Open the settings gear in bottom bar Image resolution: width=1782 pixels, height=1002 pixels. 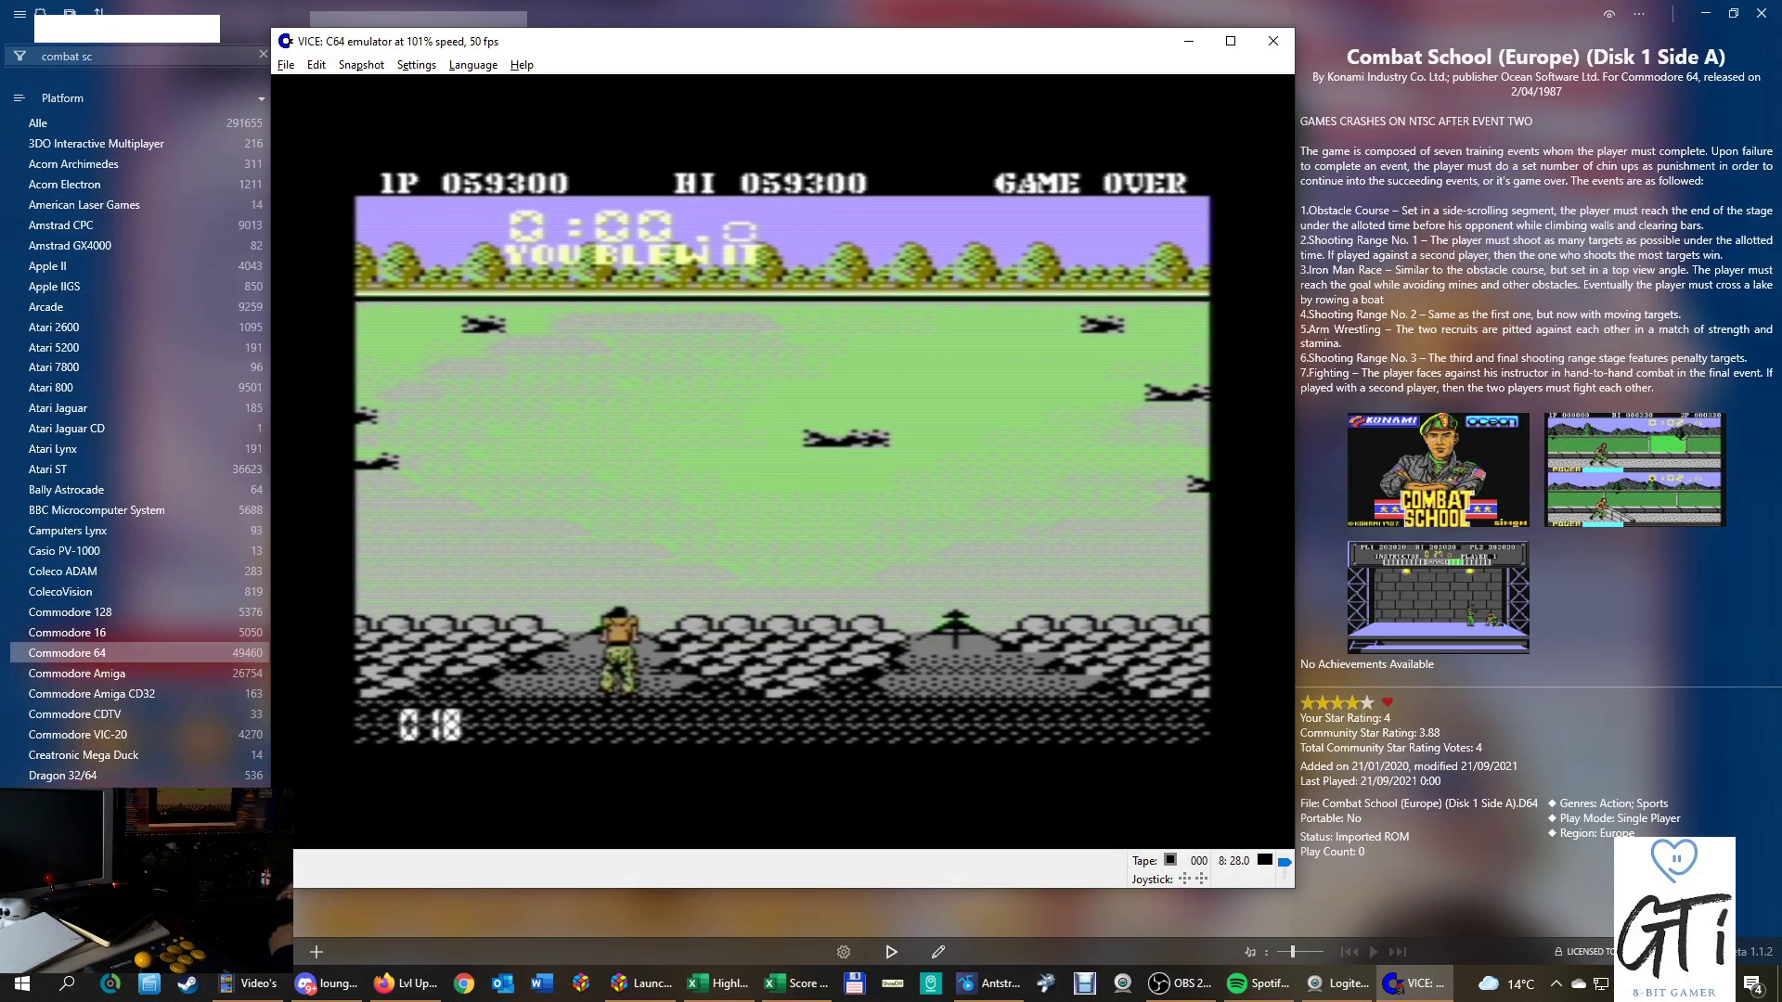[844, 952]
